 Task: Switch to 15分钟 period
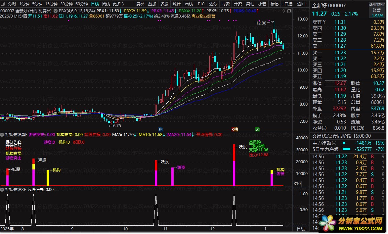coord(51,4)
